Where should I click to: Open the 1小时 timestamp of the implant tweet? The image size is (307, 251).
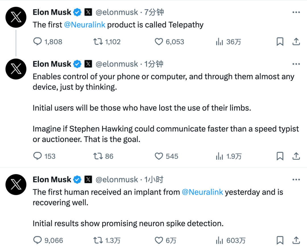pyautogui.click(x=154, y=180)
